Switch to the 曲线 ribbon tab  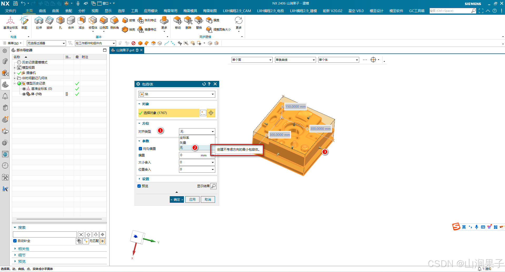(42, 11)
